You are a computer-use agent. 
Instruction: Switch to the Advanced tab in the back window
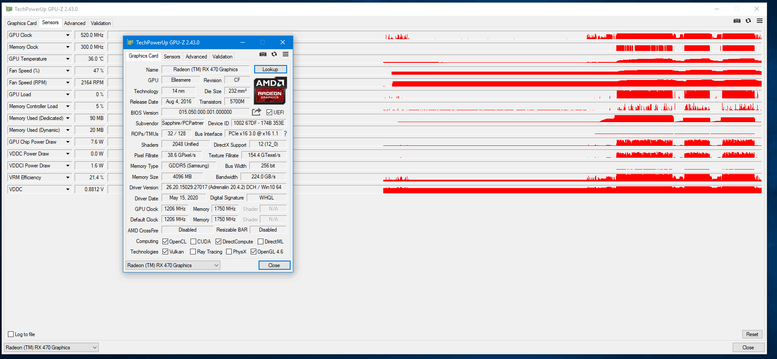pos(75,23)
